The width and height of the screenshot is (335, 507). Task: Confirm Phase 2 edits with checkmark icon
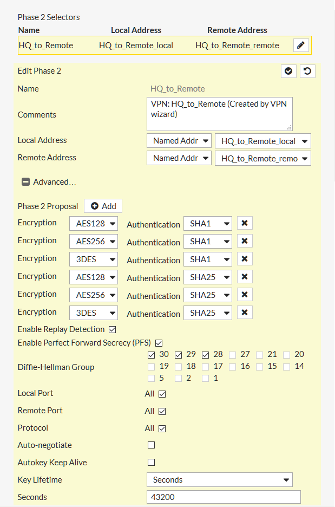click(288, 71)
